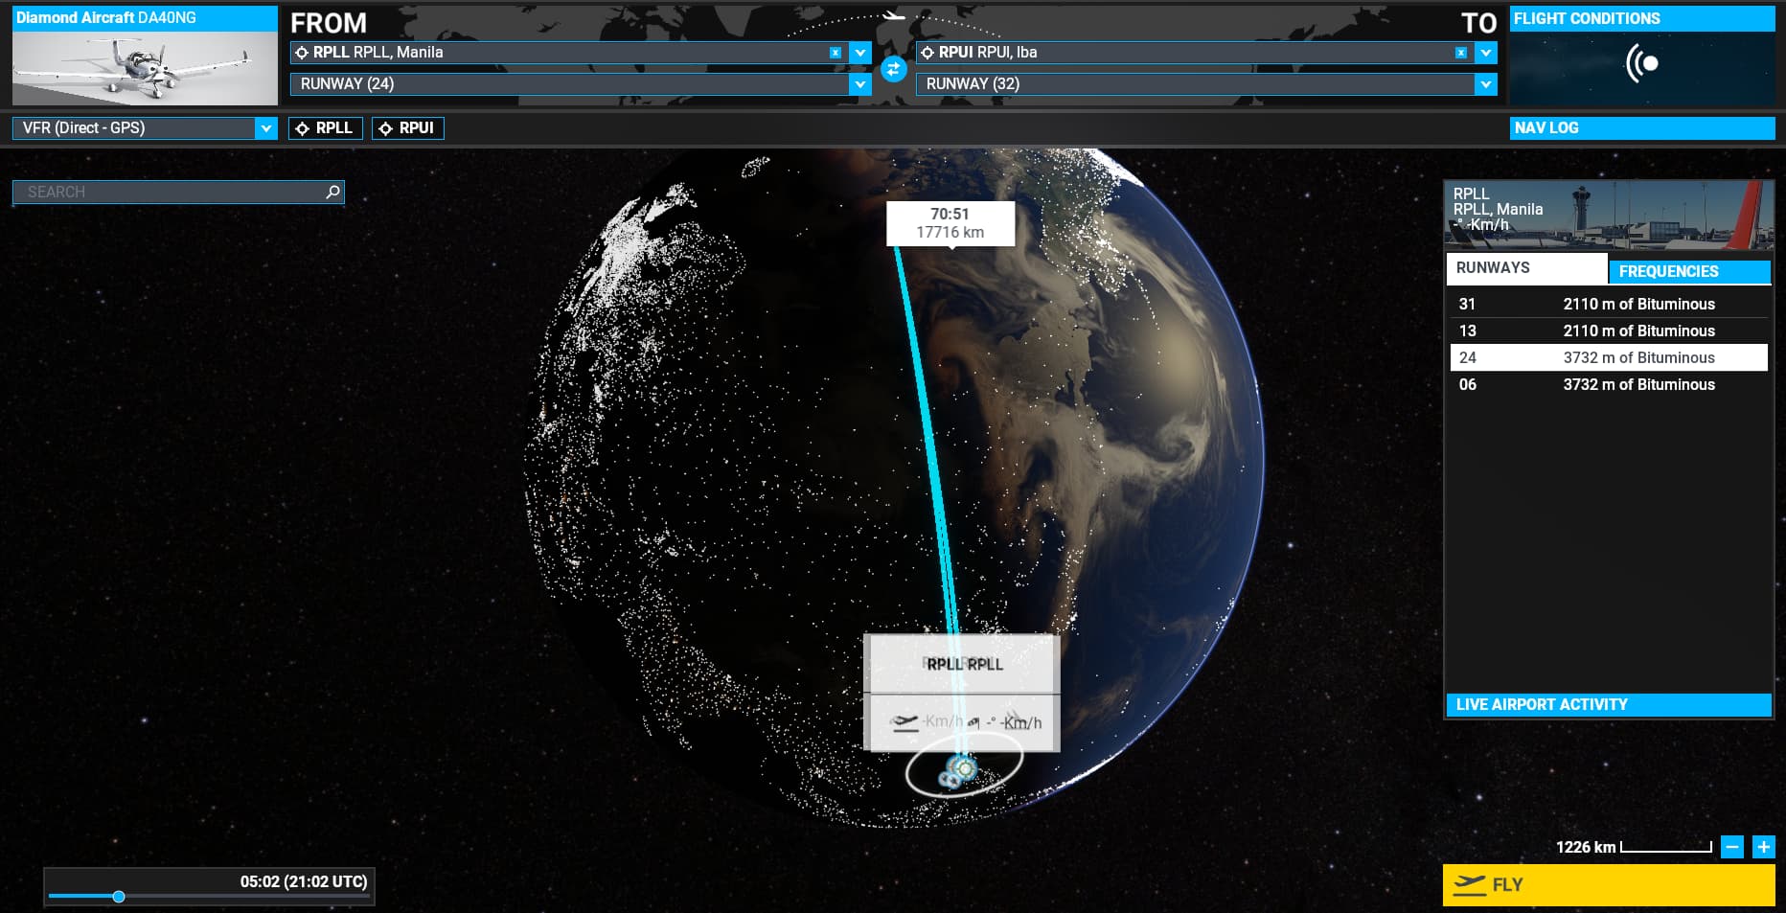Open the NAV LOG panel
The height and width of the screenshot is (913, 1786).
click(x=1641, y=128)
